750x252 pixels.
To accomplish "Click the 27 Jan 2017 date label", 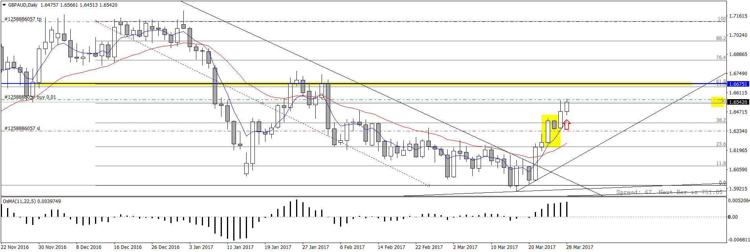I will click(x=316, y=247).
